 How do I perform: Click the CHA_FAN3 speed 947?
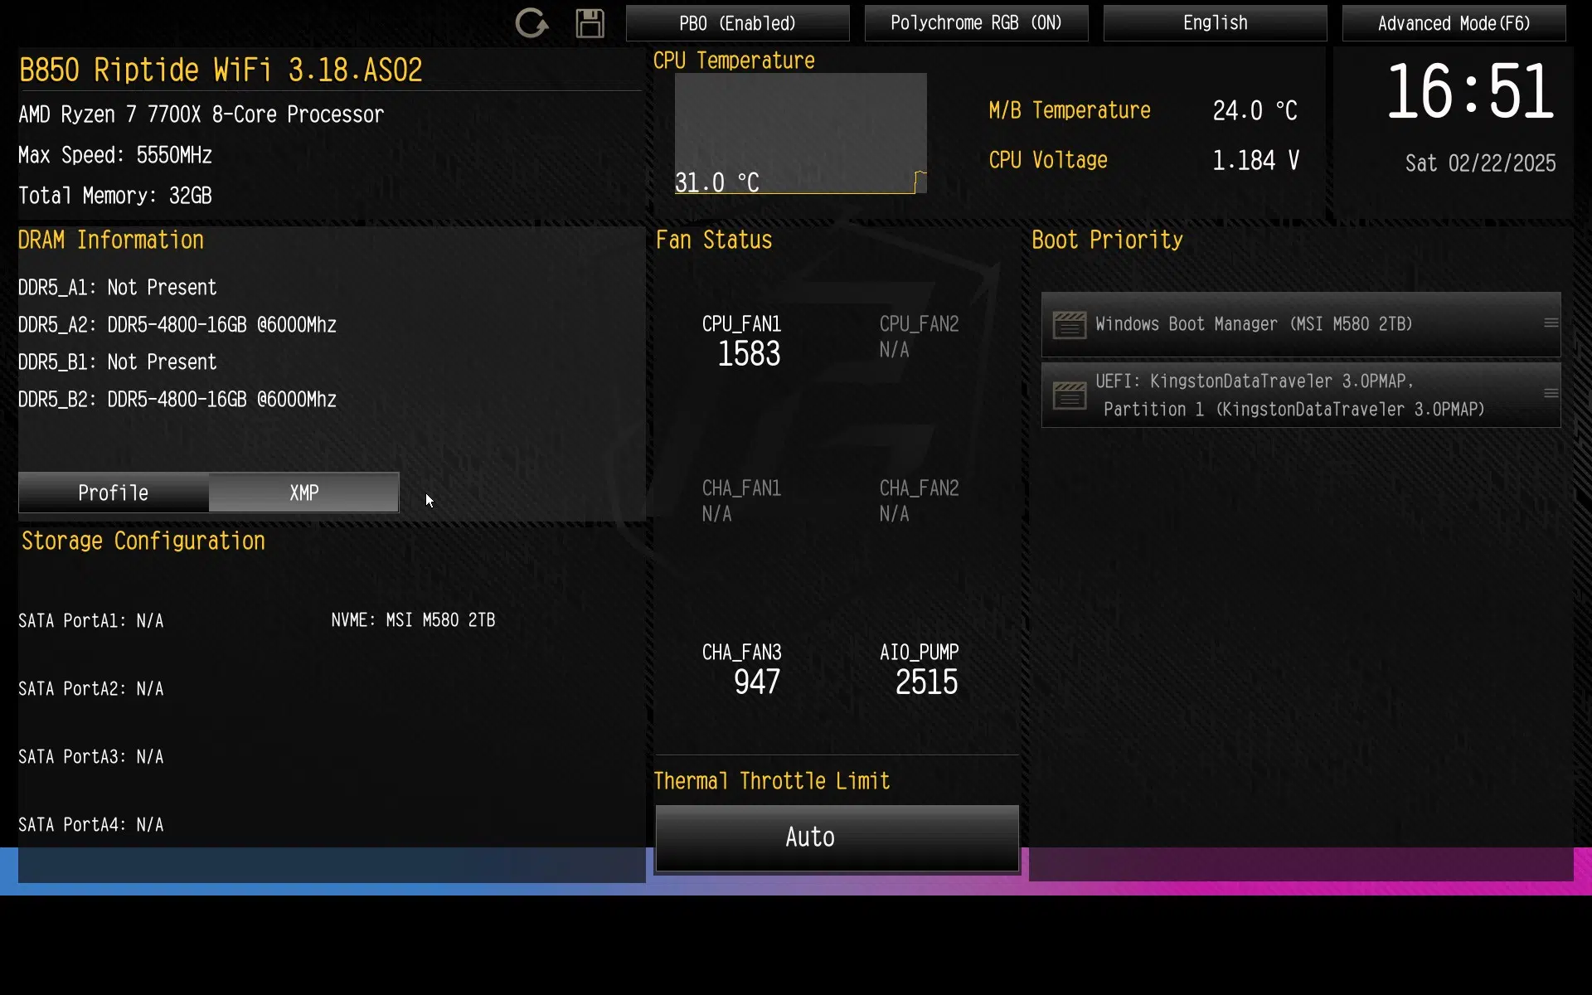(x=756, y=682)
